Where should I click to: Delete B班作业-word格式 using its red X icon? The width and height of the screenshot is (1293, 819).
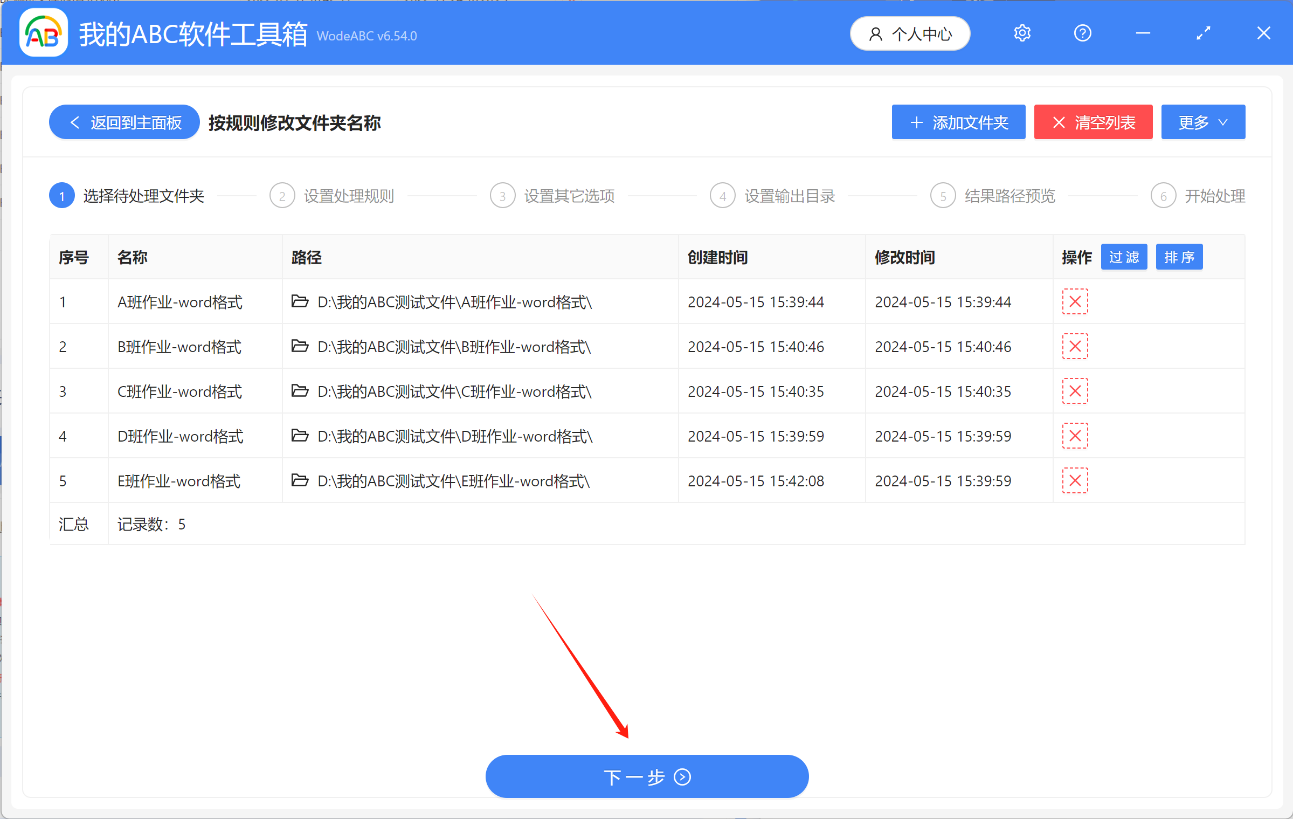[x=1074, y=346]
